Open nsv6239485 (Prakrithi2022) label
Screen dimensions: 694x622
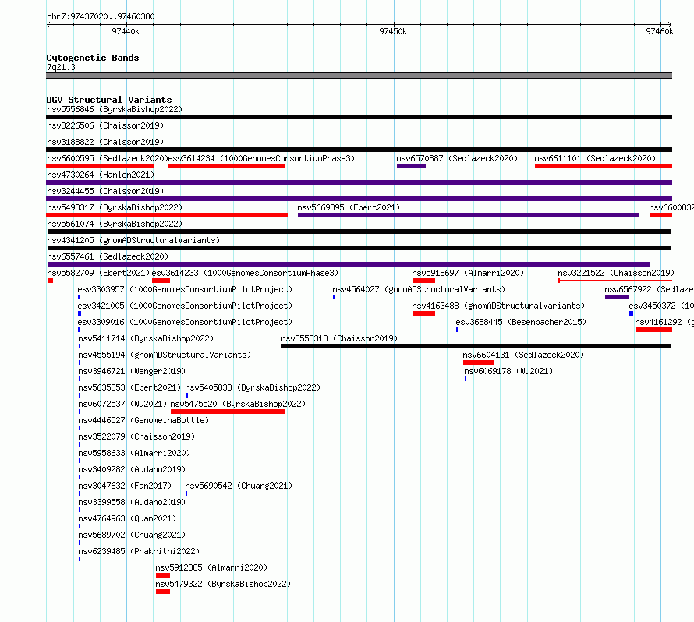pyautogui.click(x=139, y=551)
